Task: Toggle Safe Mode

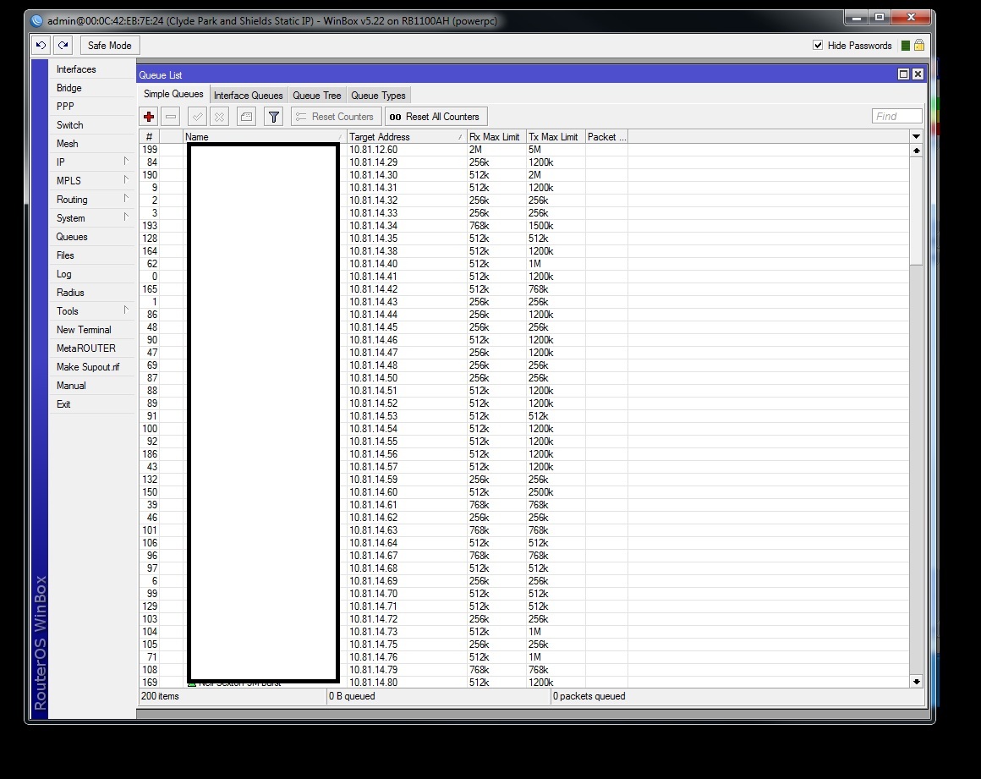Action: coord(109,45)
